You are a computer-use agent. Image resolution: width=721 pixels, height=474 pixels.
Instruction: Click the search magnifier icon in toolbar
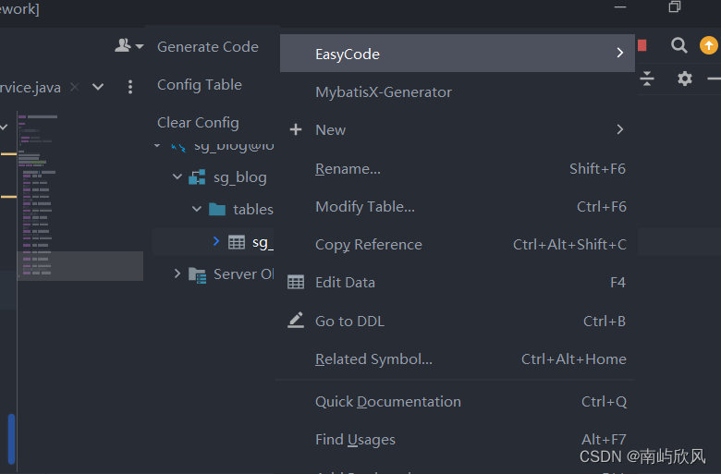click(678, 45)
